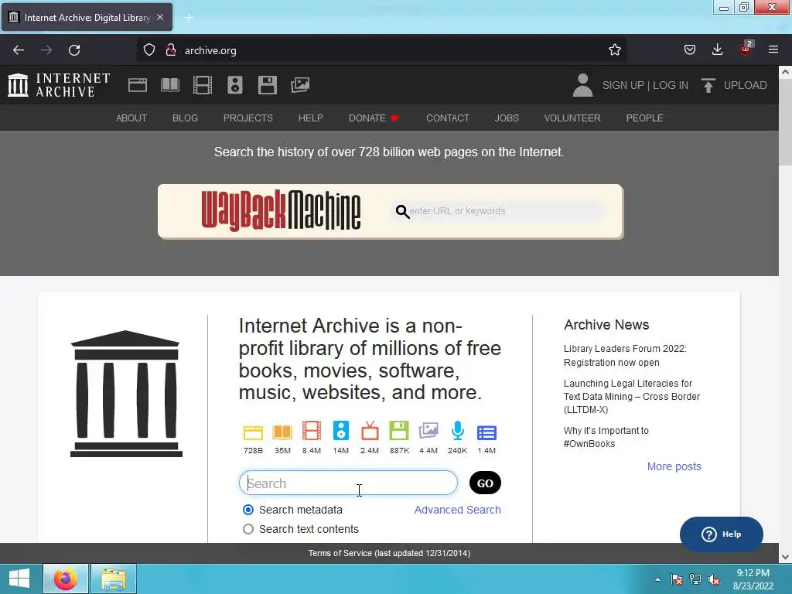Open the BLOG menu item
792x594 pixels.
point(185,118)
